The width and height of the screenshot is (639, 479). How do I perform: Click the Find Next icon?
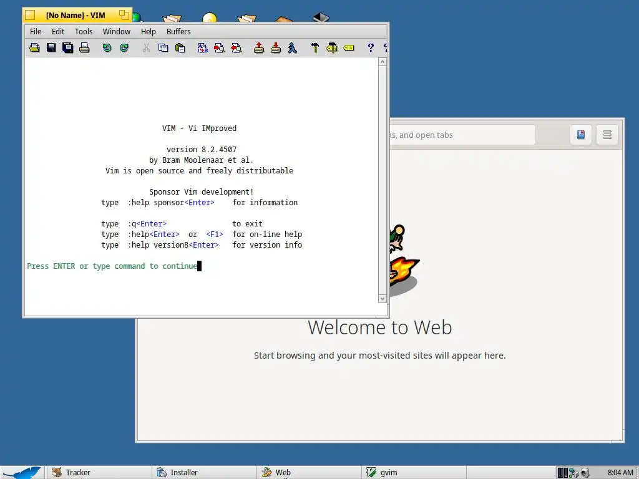tap(219, 48)
